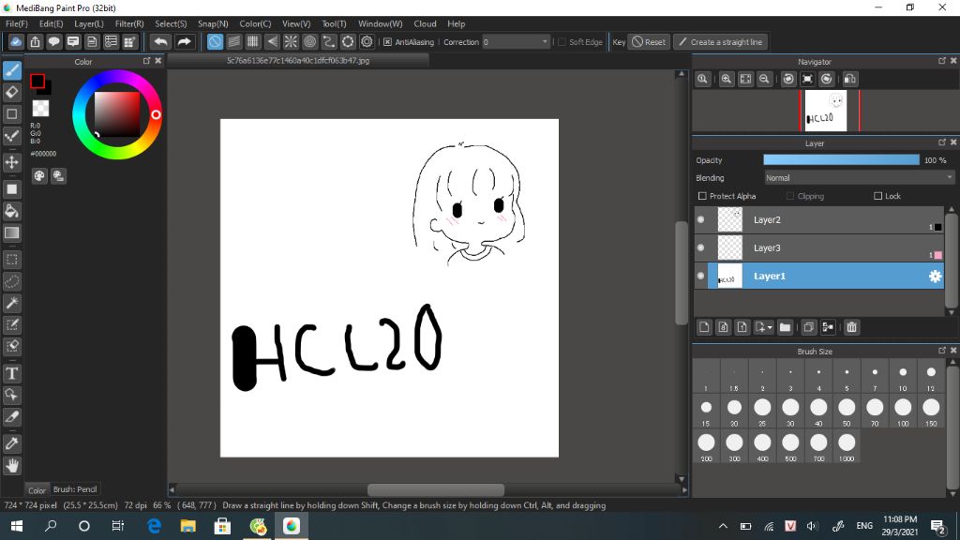Image resolution: width=960 pixels, height=540 pixels.
Task: Open the taskbar notification center
Action: [x=937, y=526]
